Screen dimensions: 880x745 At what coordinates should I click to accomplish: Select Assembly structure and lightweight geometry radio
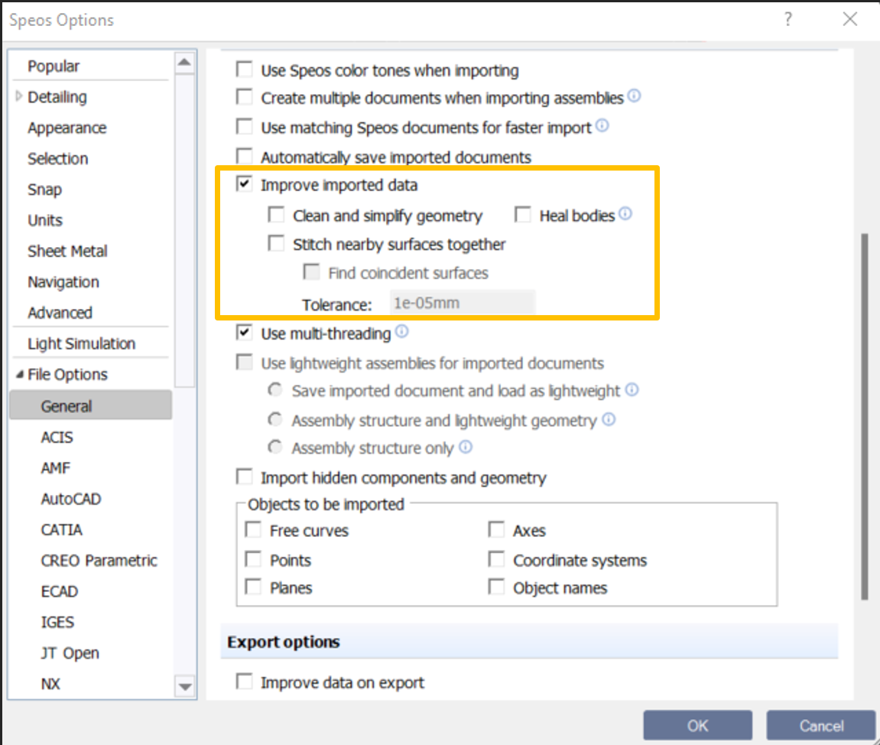click(275, 419)
